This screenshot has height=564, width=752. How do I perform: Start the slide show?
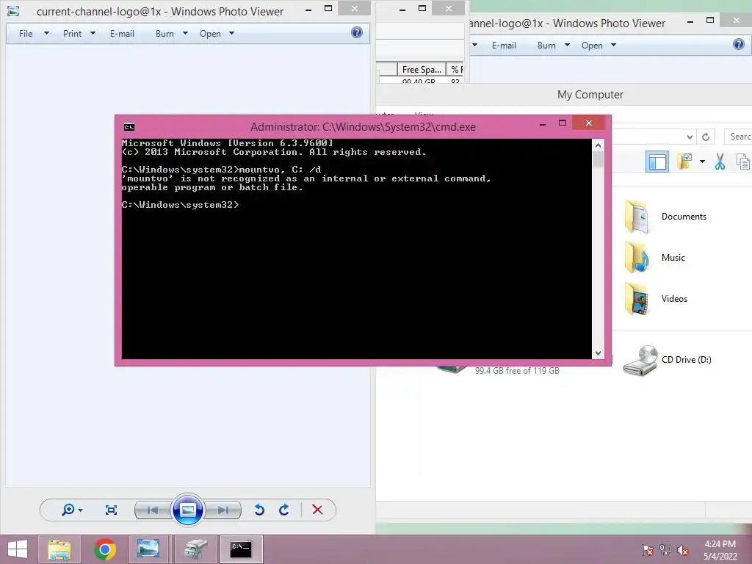click(x=187, y=510)
